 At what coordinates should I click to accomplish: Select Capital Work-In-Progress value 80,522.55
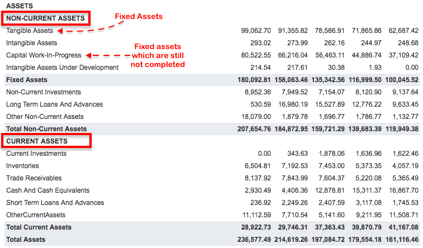point(256,55)
